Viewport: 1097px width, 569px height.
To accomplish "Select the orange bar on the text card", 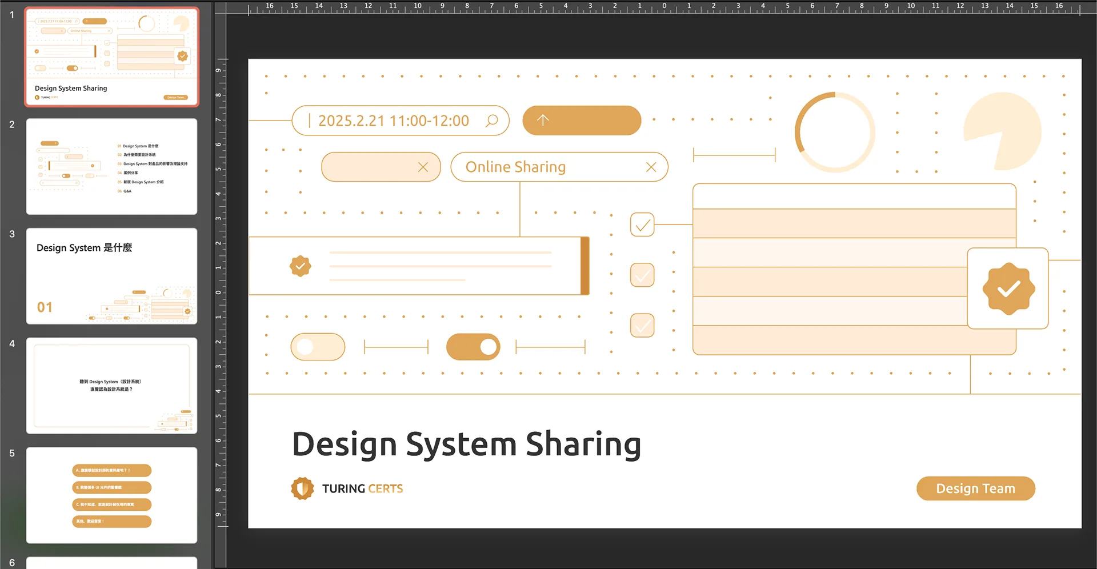I will coord(584,266).
